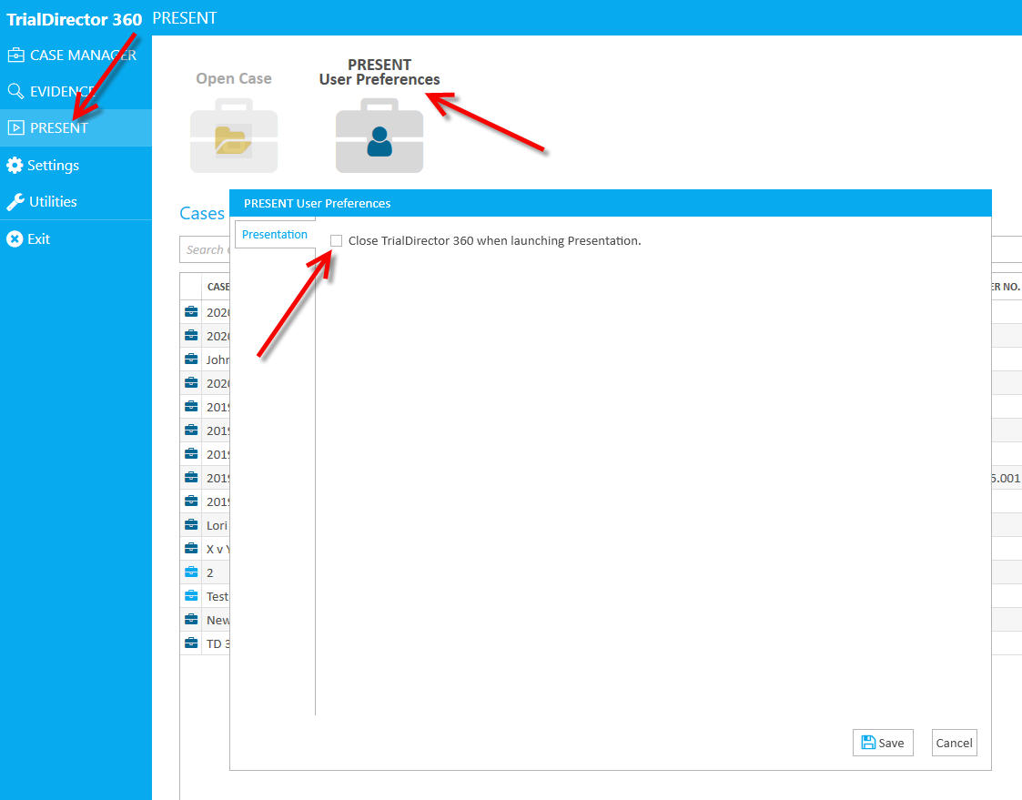Click the PRESENT User Preferences briefcase icon
1022x800 pixels.
379,136
